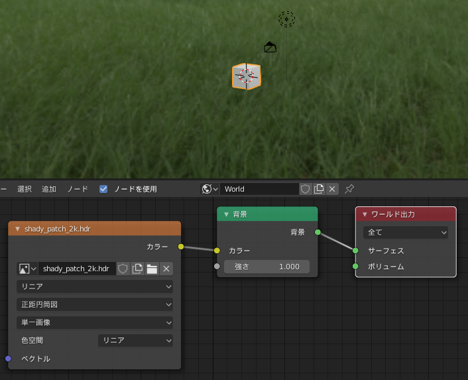Click the カラー input socket on 背景 node
Image resolution: width=468 pixels, height=380 pixels.
(x=217, y=251)
